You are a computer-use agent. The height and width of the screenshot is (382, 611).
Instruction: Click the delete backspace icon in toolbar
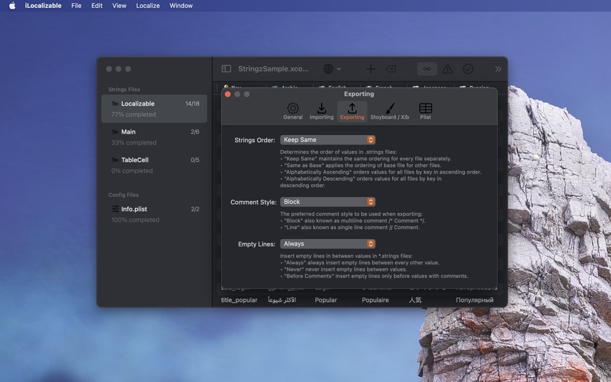point(391,69)
